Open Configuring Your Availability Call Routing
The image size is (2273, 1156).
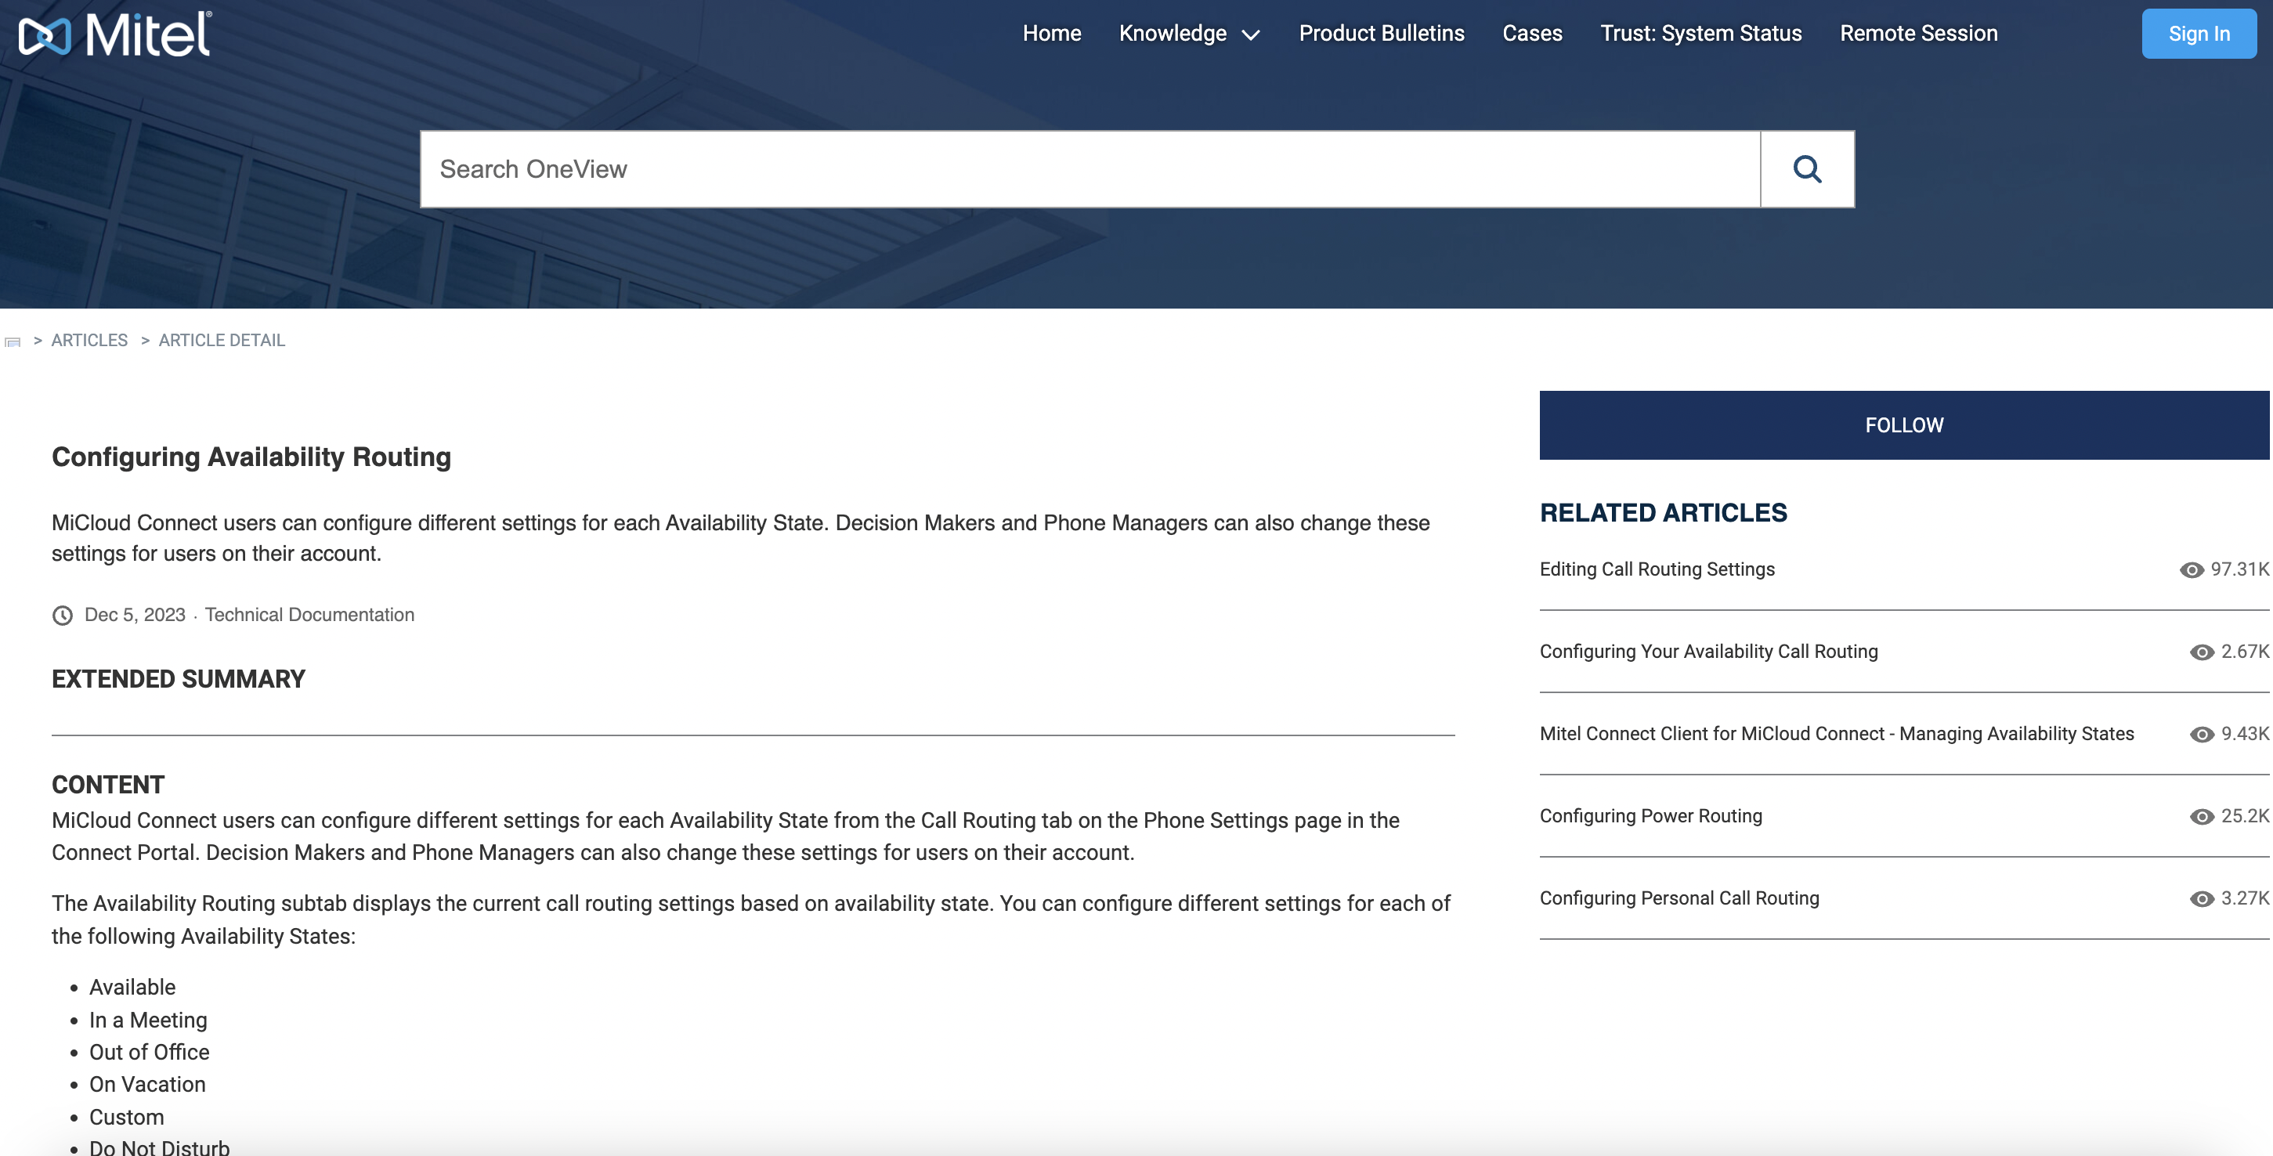click(1708, 652)
